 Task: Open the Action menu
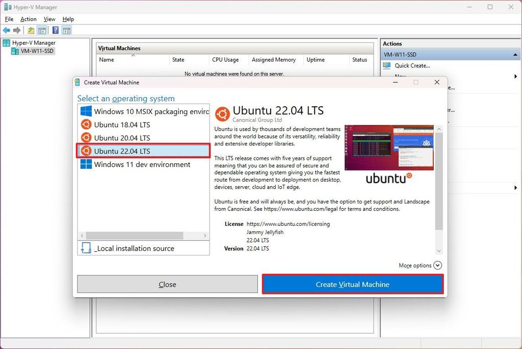coord(29,19)
